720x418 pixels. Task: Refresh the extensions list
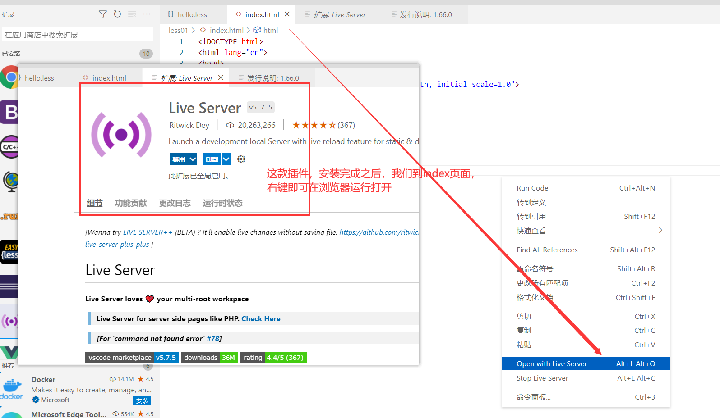coord(117,14)
